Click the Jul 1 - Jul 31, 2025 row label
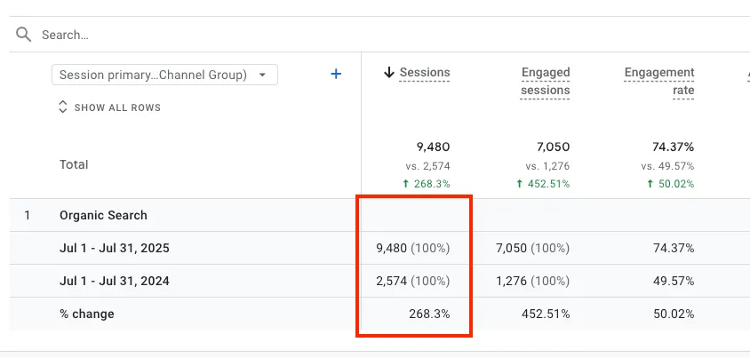 (x=115, y=248)
